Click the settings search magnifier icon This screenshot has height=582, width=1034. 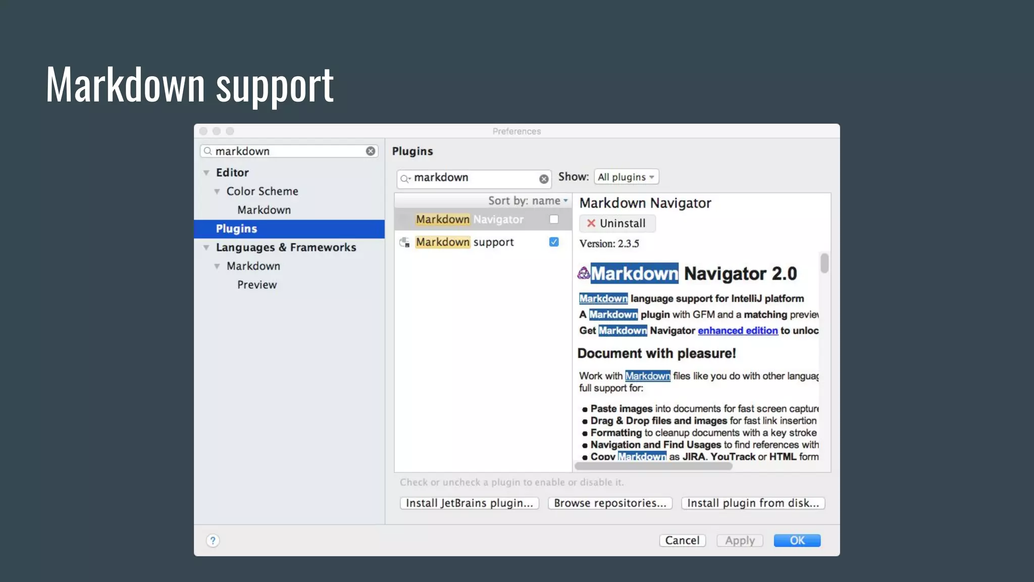208,151
